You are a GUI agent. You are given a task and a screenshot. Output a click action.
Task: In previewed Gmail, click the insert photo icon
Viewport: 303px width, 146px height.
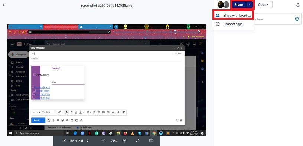click(x=72, y=120)
